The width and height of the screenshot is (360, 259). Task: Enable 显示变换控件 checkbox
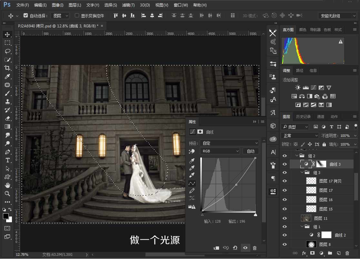pyautogui.click(x=76, y=15)
